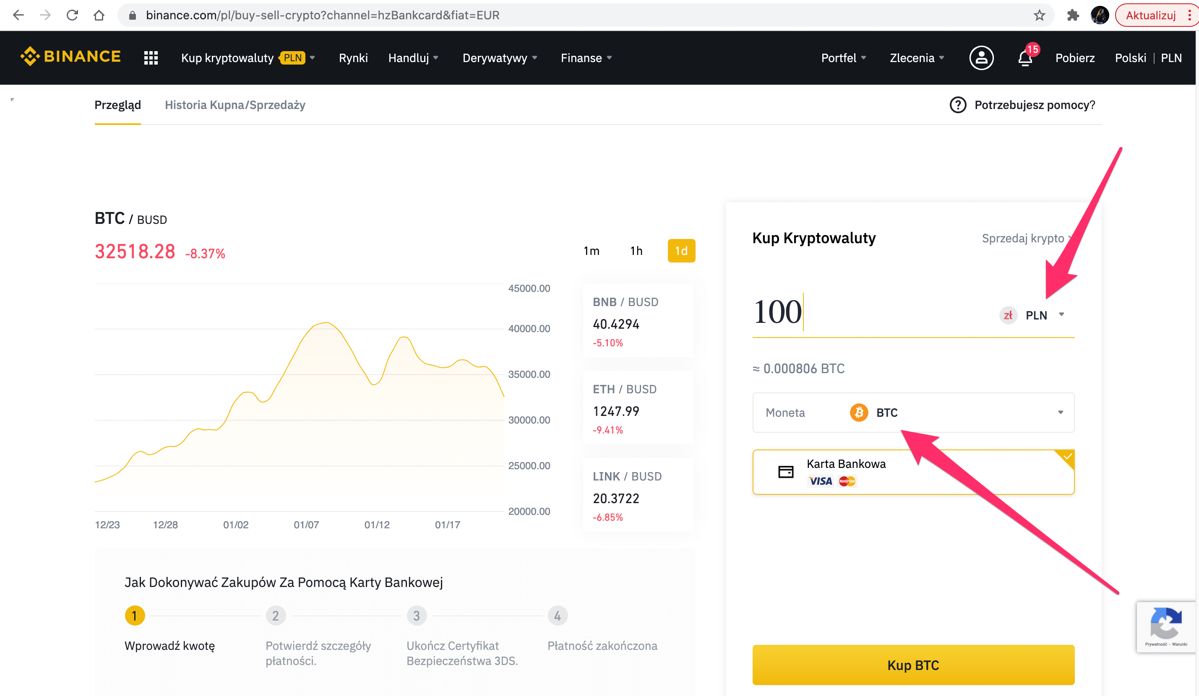Viewport: 1199px width, 696px height.
Task: Open the apps grid menu
Action: [151, 57]
